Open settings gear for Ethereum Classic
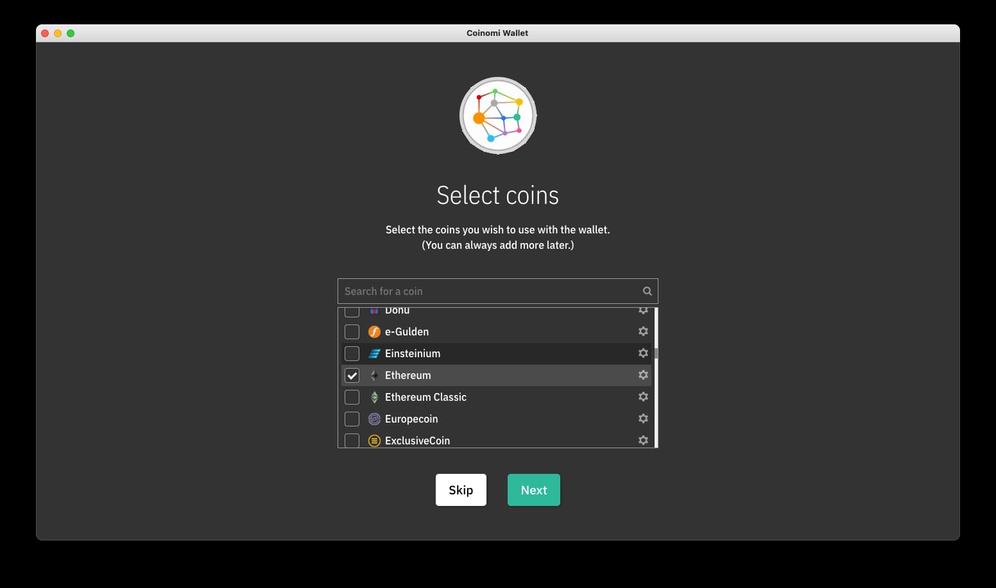 (643, 397)
